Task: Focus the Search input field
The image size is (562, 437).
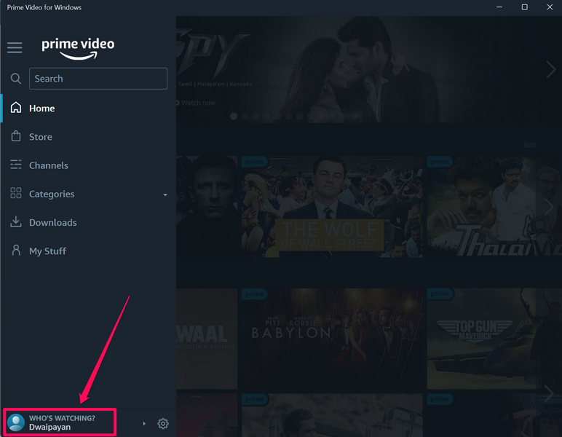Action: point(98,79)
